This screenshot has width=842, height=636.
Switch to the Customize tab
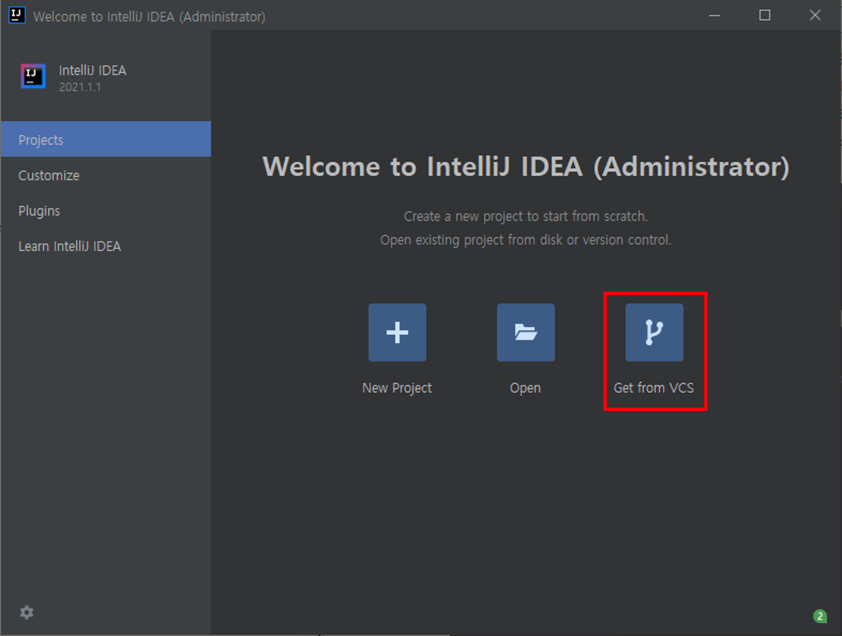tap(106, 175)
